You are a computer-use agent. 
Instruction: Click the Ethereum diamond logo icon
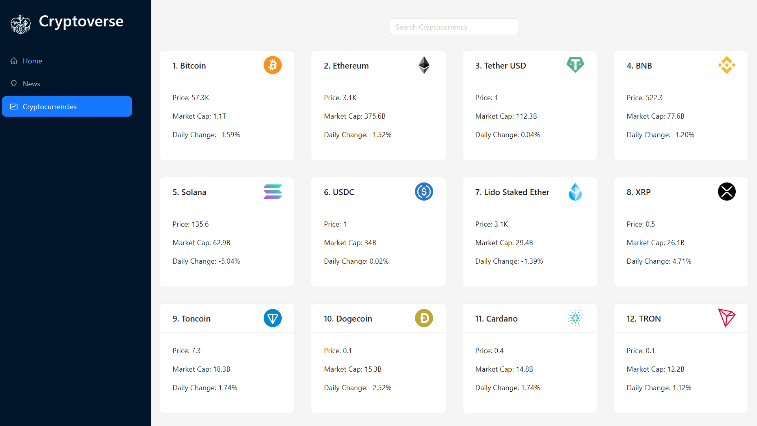[424, 65]
